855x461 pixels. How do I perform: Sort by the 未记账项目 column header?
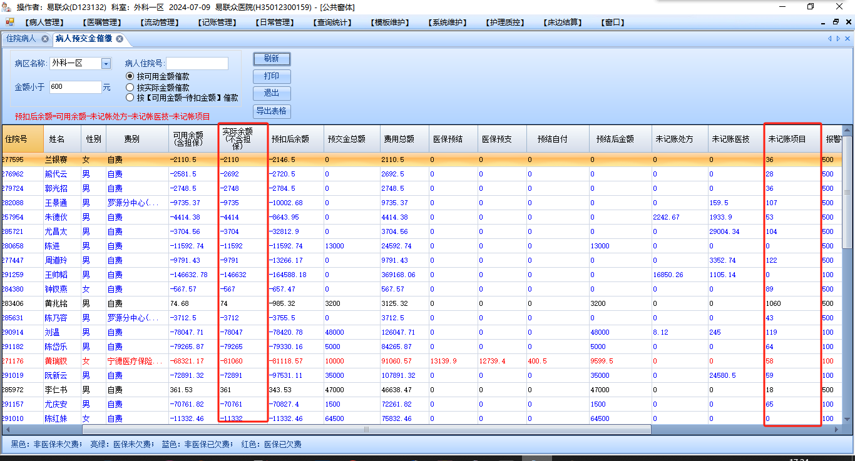click(x=792, y=139)
